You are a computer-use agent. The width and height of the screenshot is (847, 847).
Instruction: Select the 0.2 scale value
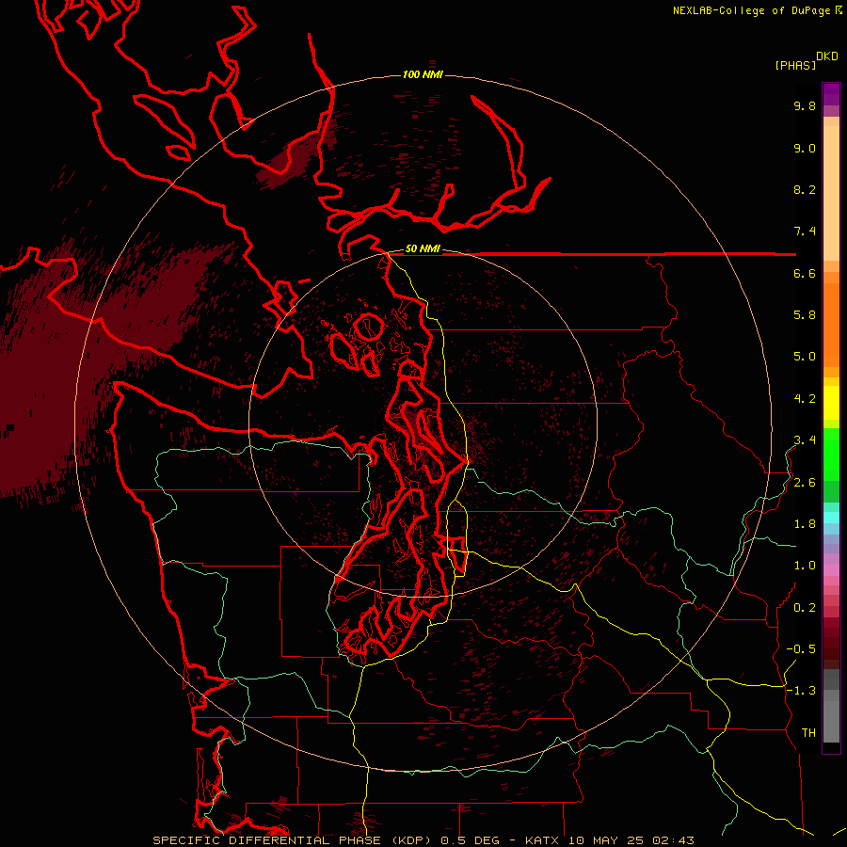(805, 608)
